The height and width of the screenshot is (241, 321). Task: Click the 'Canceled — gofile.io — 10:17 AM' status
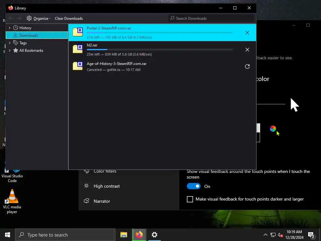tap(113, 70)
